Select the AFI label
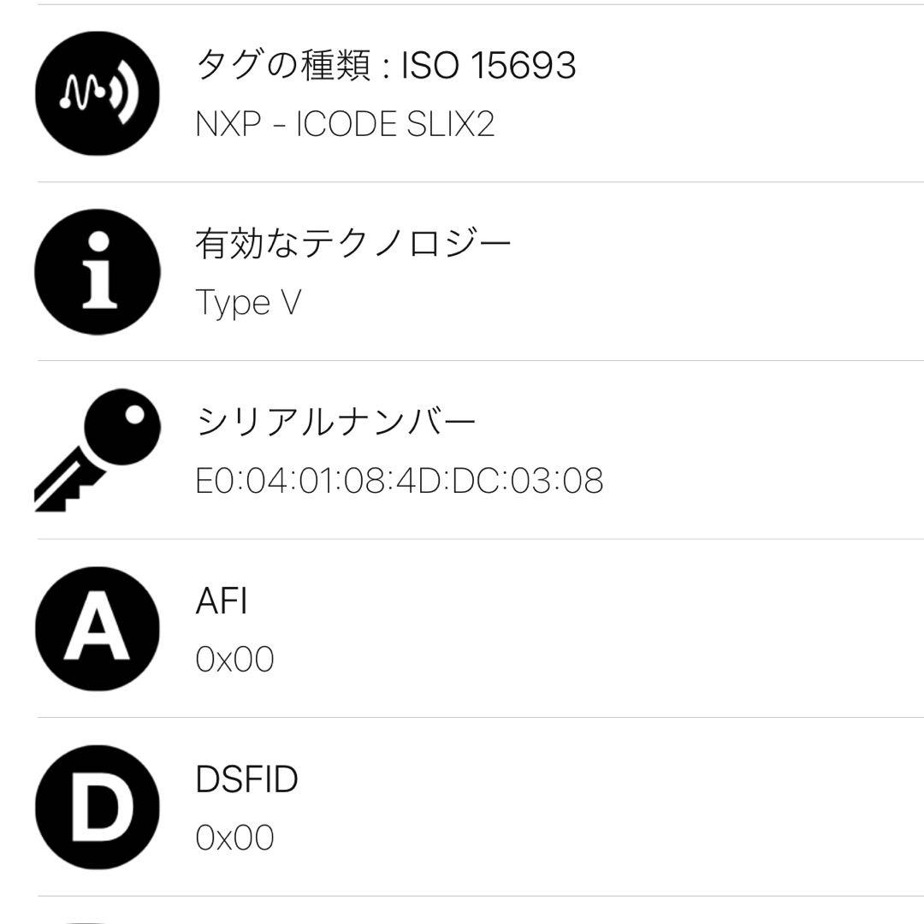 (x=222, y=601)
